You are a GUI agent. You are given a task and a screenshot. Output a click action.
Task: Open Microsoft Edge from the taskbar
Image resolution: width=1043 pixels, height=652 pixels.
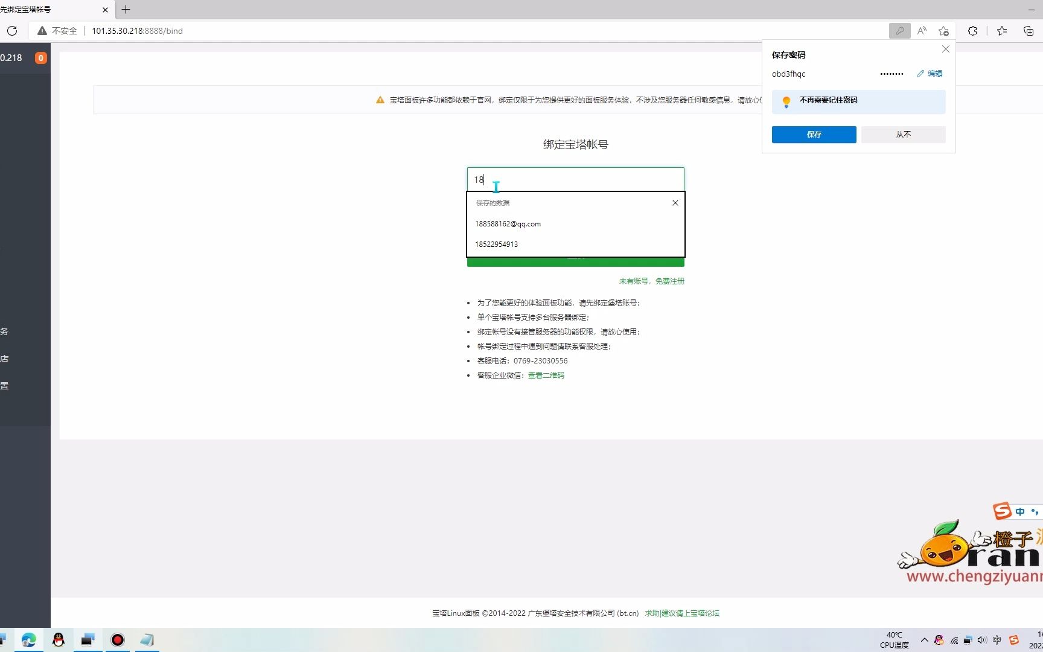coord(28,640)
